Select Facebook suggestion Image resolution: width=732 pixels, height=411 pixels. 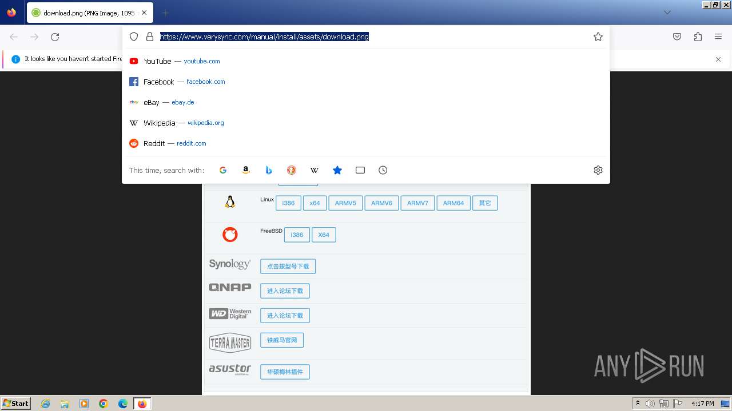366,82
